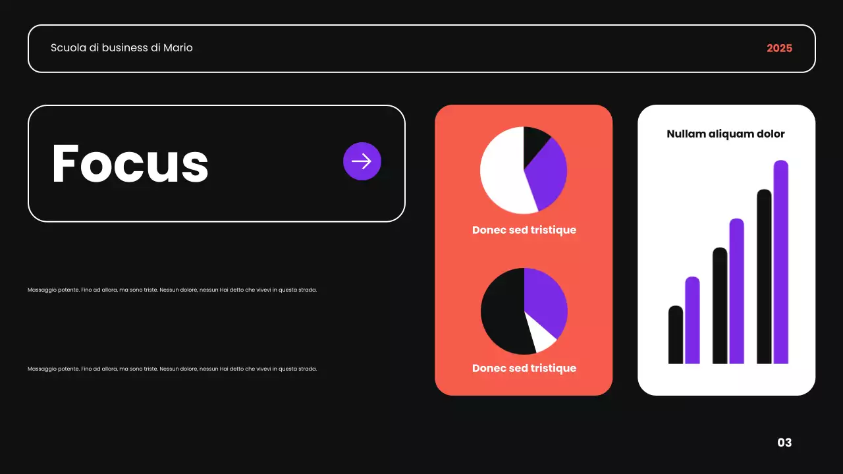
Task: Click the shortest black bar in chart
Action: [676, 334]
